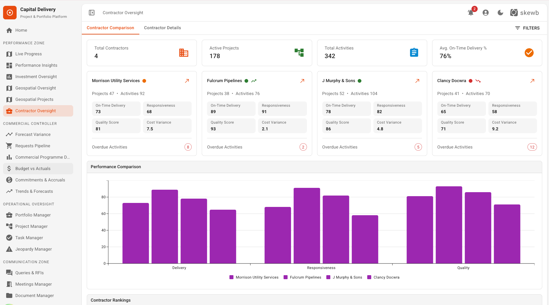Click Fulcrum Pipelines upward trend icon
Screen dimensions: 549x305
[x=254, y=81]
